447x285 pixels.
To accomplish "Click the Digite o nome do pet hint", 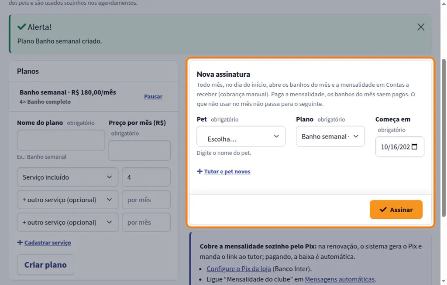I will click(x=224, y=153).
